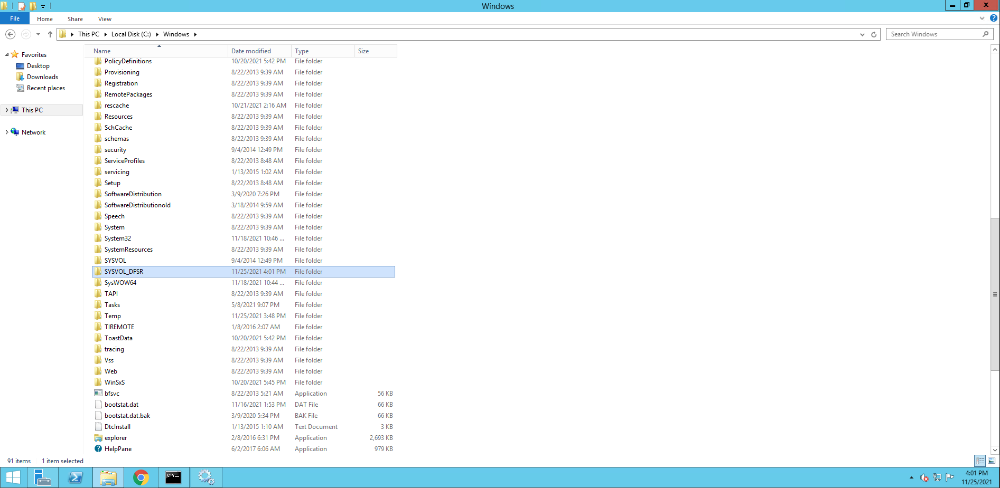This screenshot has height=488, width=1000.
Task: Select the SoftwareDistributionold folder
Action: [137, 205]
